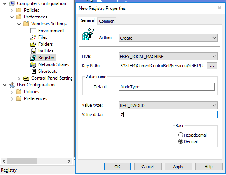Open the Hive dropdown showing HKEY_LOCAL_MACHINE
226x175 pixels.
[168, 57]
